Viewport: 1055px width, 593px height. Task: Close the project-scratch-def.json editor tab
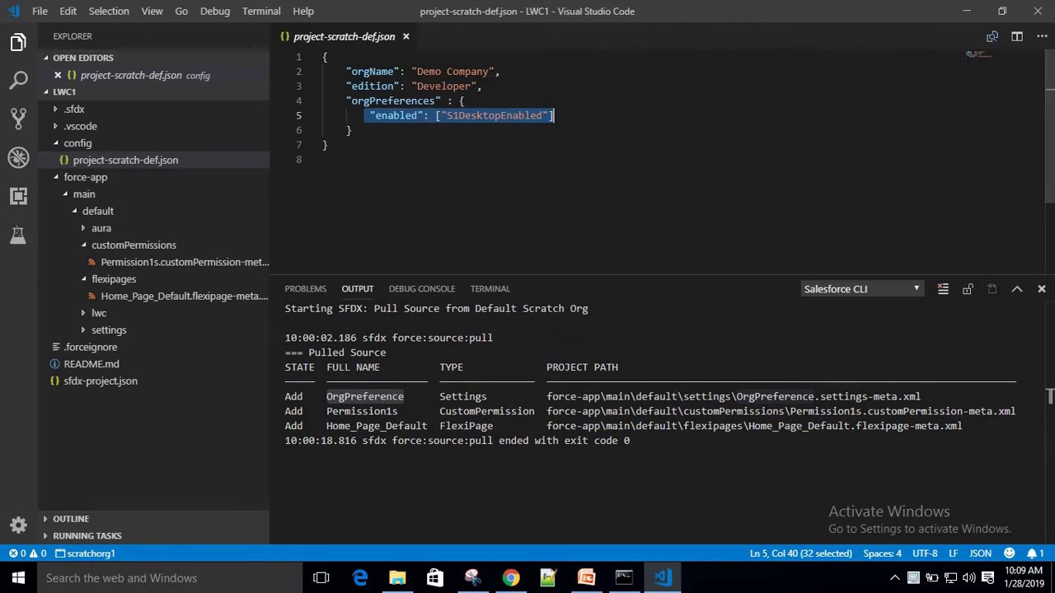point(406,36)
